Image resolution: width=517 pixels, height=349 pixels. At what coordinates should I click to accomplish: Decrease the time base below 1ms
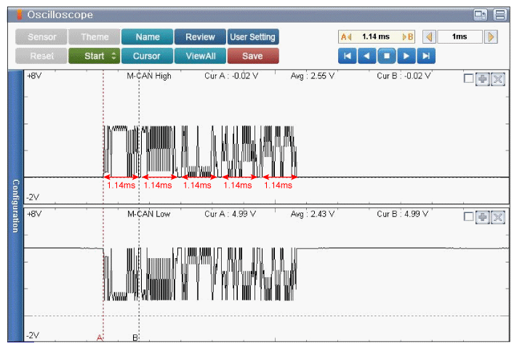pyautogui.click(x=429, y=36)
